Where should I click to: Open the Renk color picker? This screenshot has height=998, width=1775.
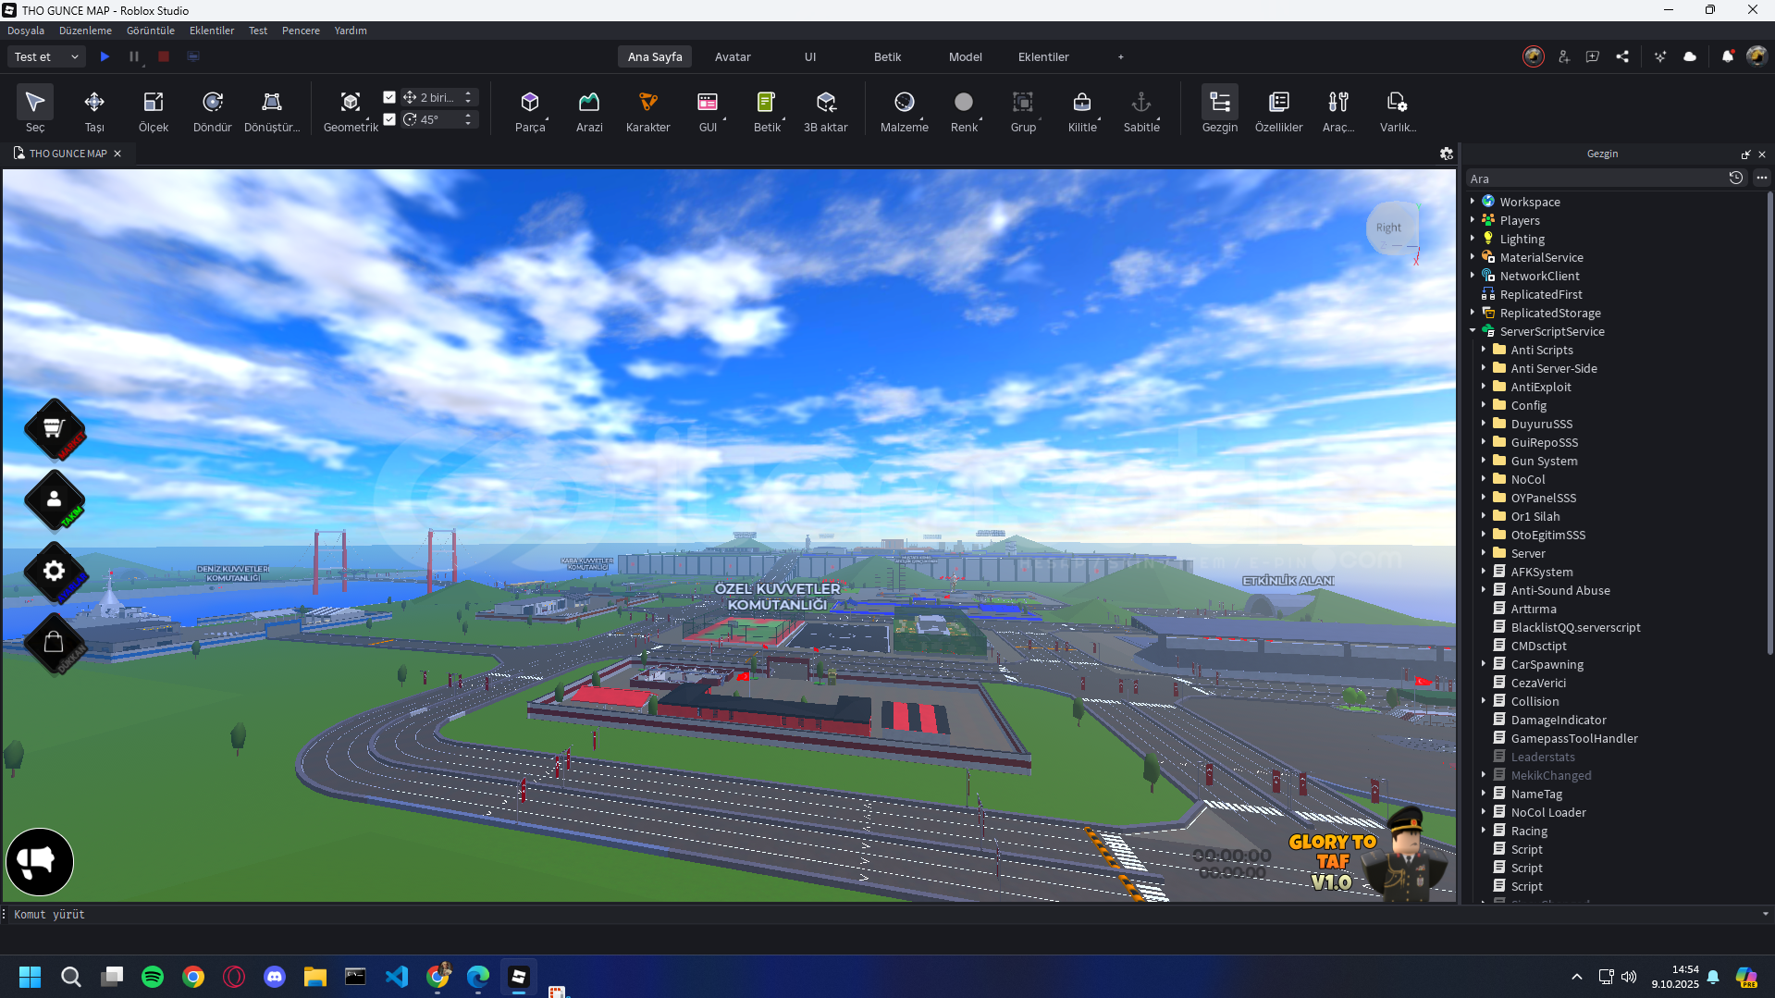pyautogui.click(x=964, y=110)
